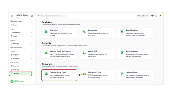Open the help question mark icon
This screenshot has width=172, height=97.
pos(153,16)
